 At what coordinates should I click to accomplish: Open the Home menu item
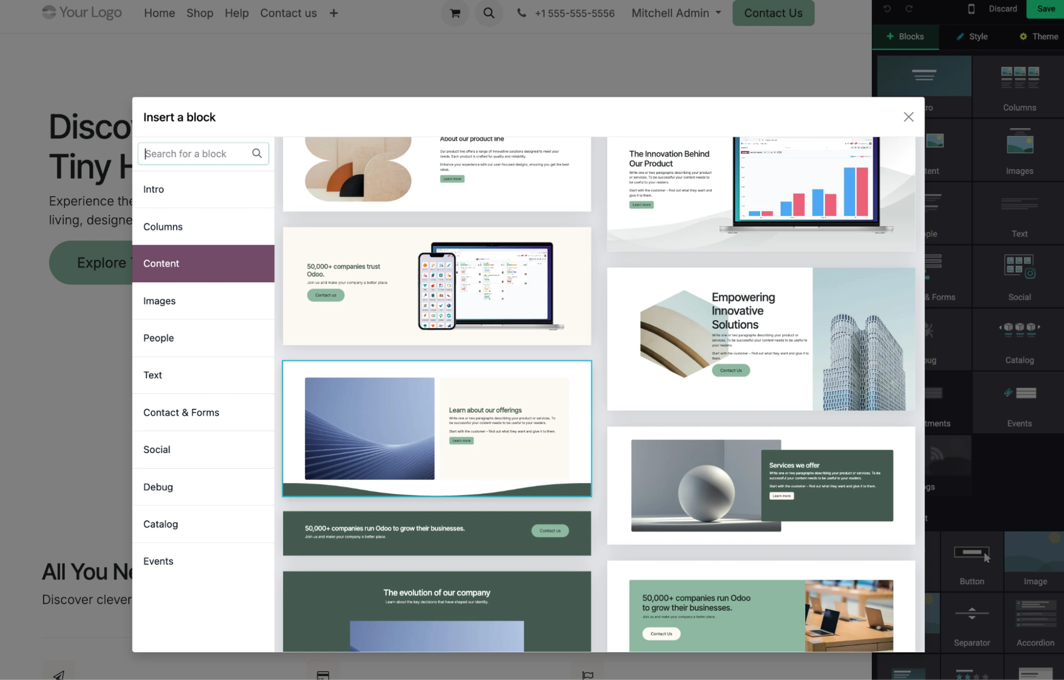tap(160, 13)
